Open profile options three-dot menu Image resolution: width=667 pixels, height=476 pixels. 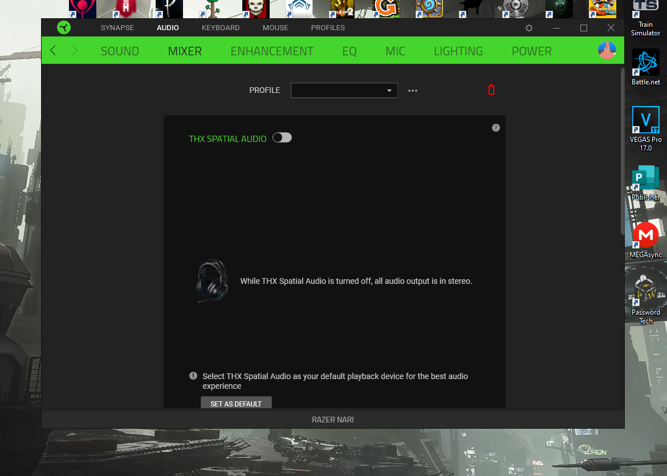pos(413,91)
